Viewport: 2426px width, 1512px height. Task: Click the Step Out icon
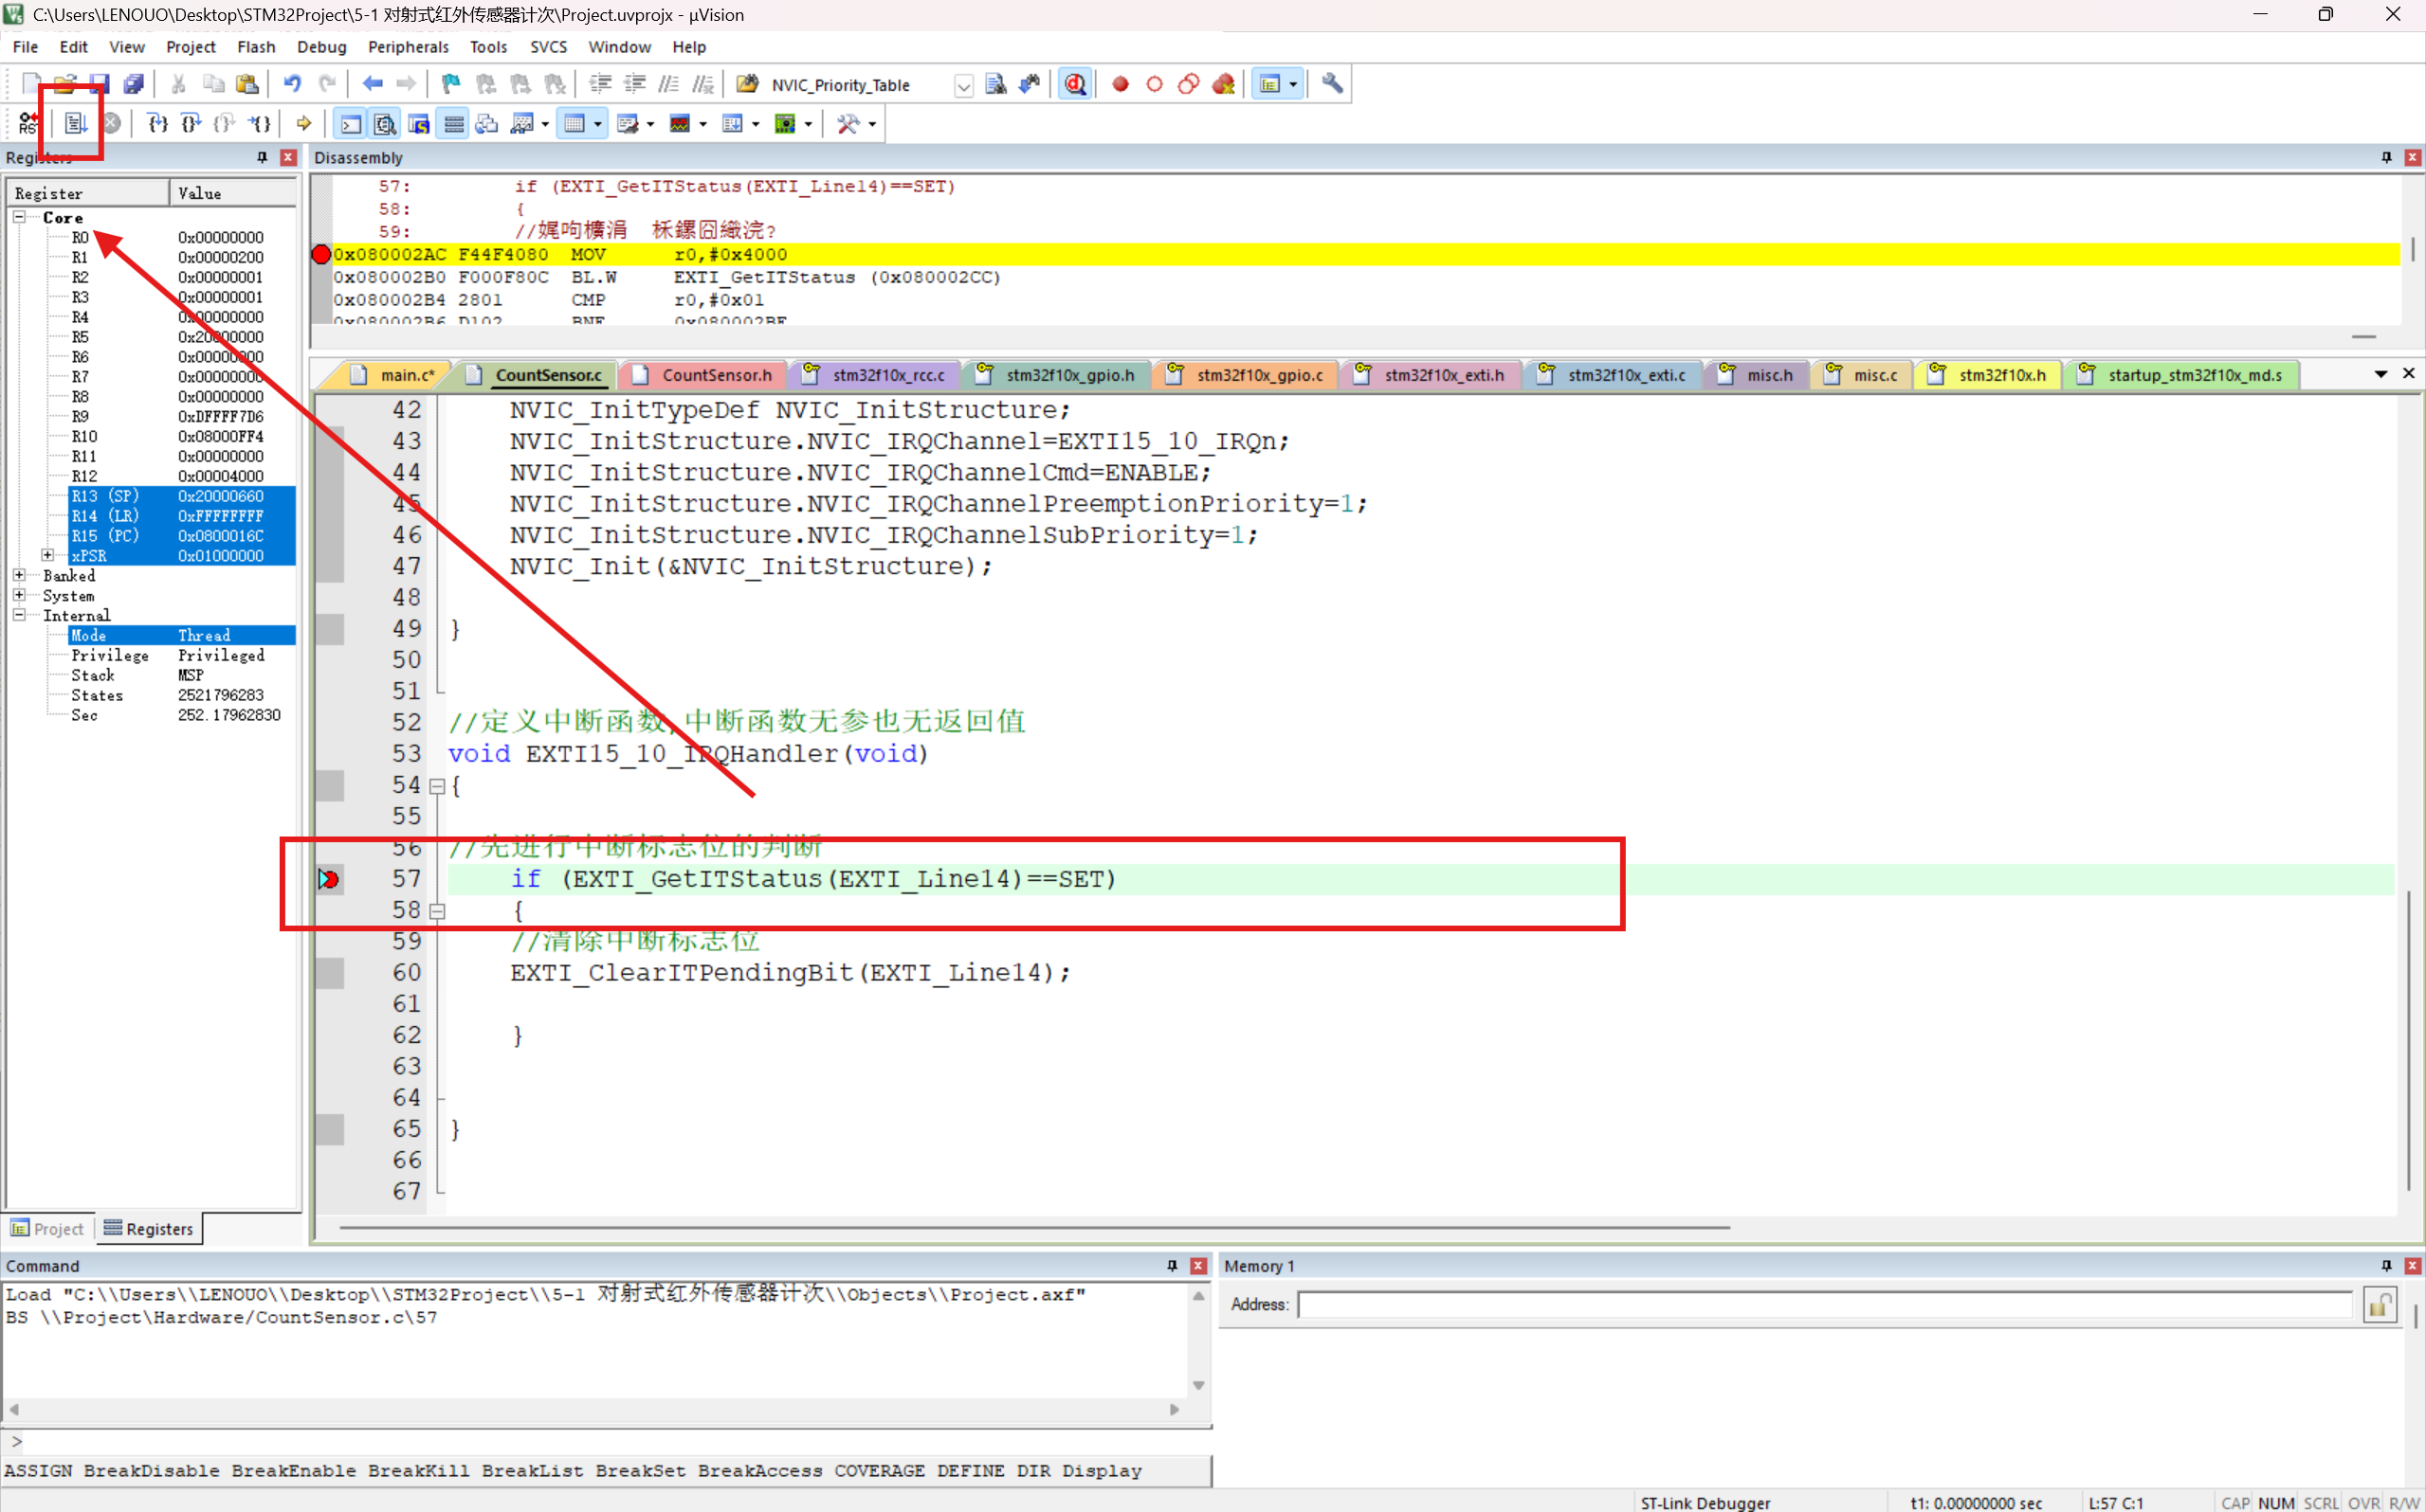click(x=225, y=123)
